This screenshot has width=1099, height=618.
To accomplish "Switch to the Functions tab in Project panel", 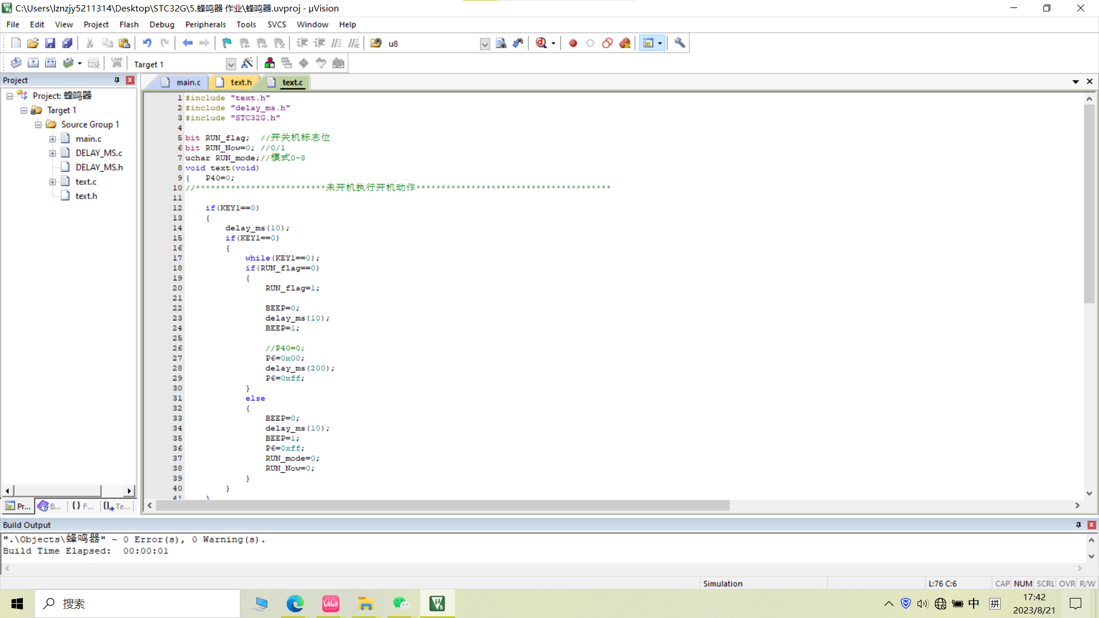I will click(x=83, y=506).
